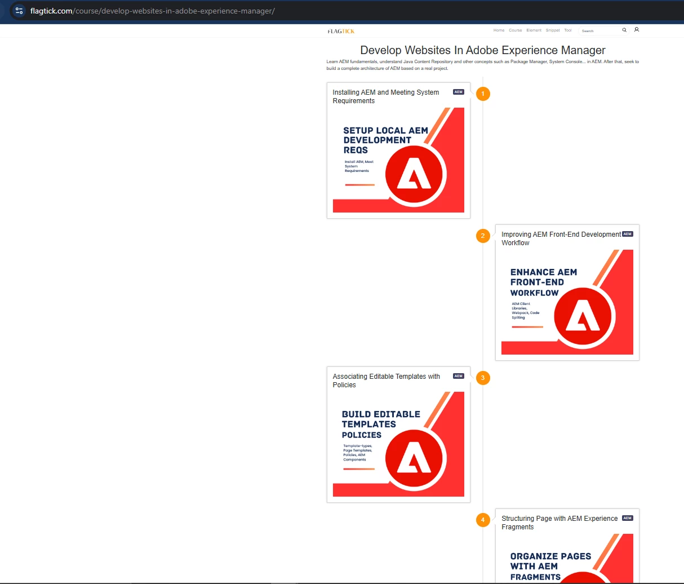
Task: Select the flagtick.com URL in address bar
Action: point(153,11)
